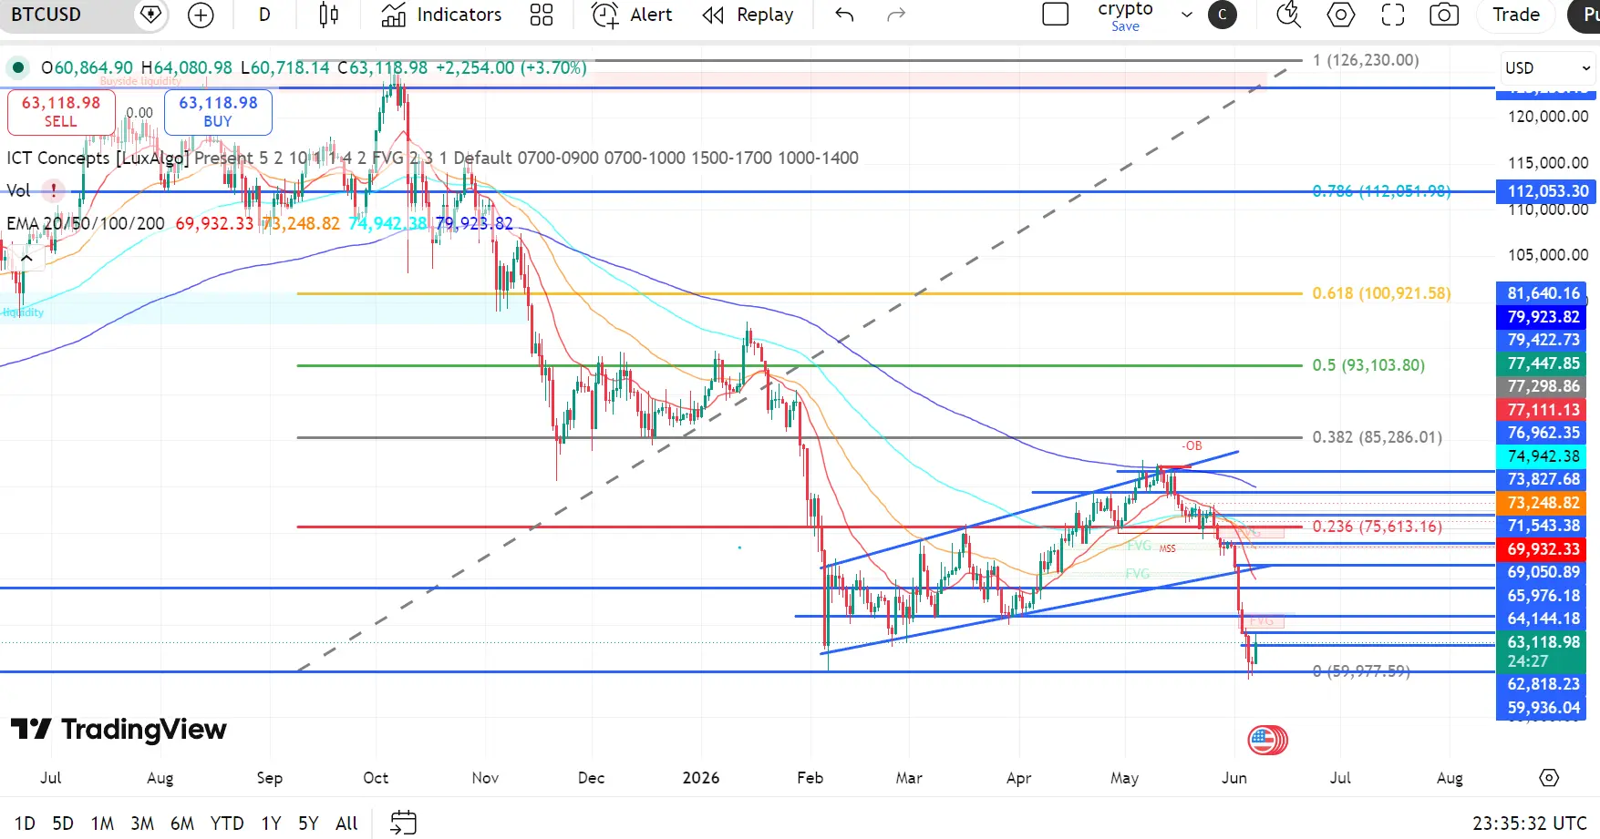Click the green market status dot
Screen dimensions: 1600x839
coord(17,67)
